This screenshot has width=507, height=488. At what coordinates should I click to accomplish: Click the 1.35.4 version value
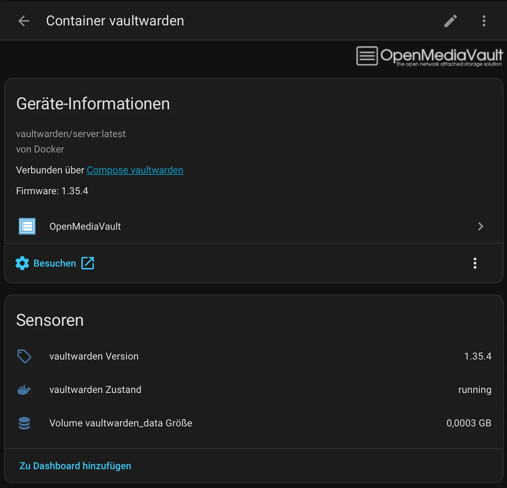click(477, 356)
